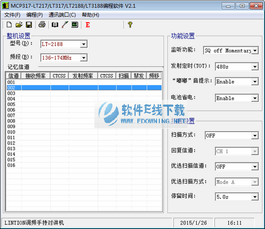Create a new file with toolbar icon
This screenshot has height=229, width=265.
9,25
